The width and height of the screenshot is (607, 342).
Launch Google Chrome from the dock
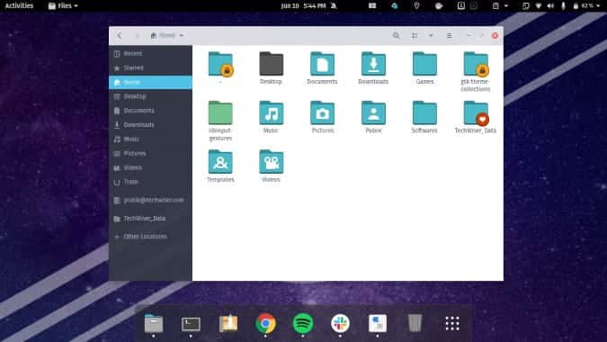(265, 323)
